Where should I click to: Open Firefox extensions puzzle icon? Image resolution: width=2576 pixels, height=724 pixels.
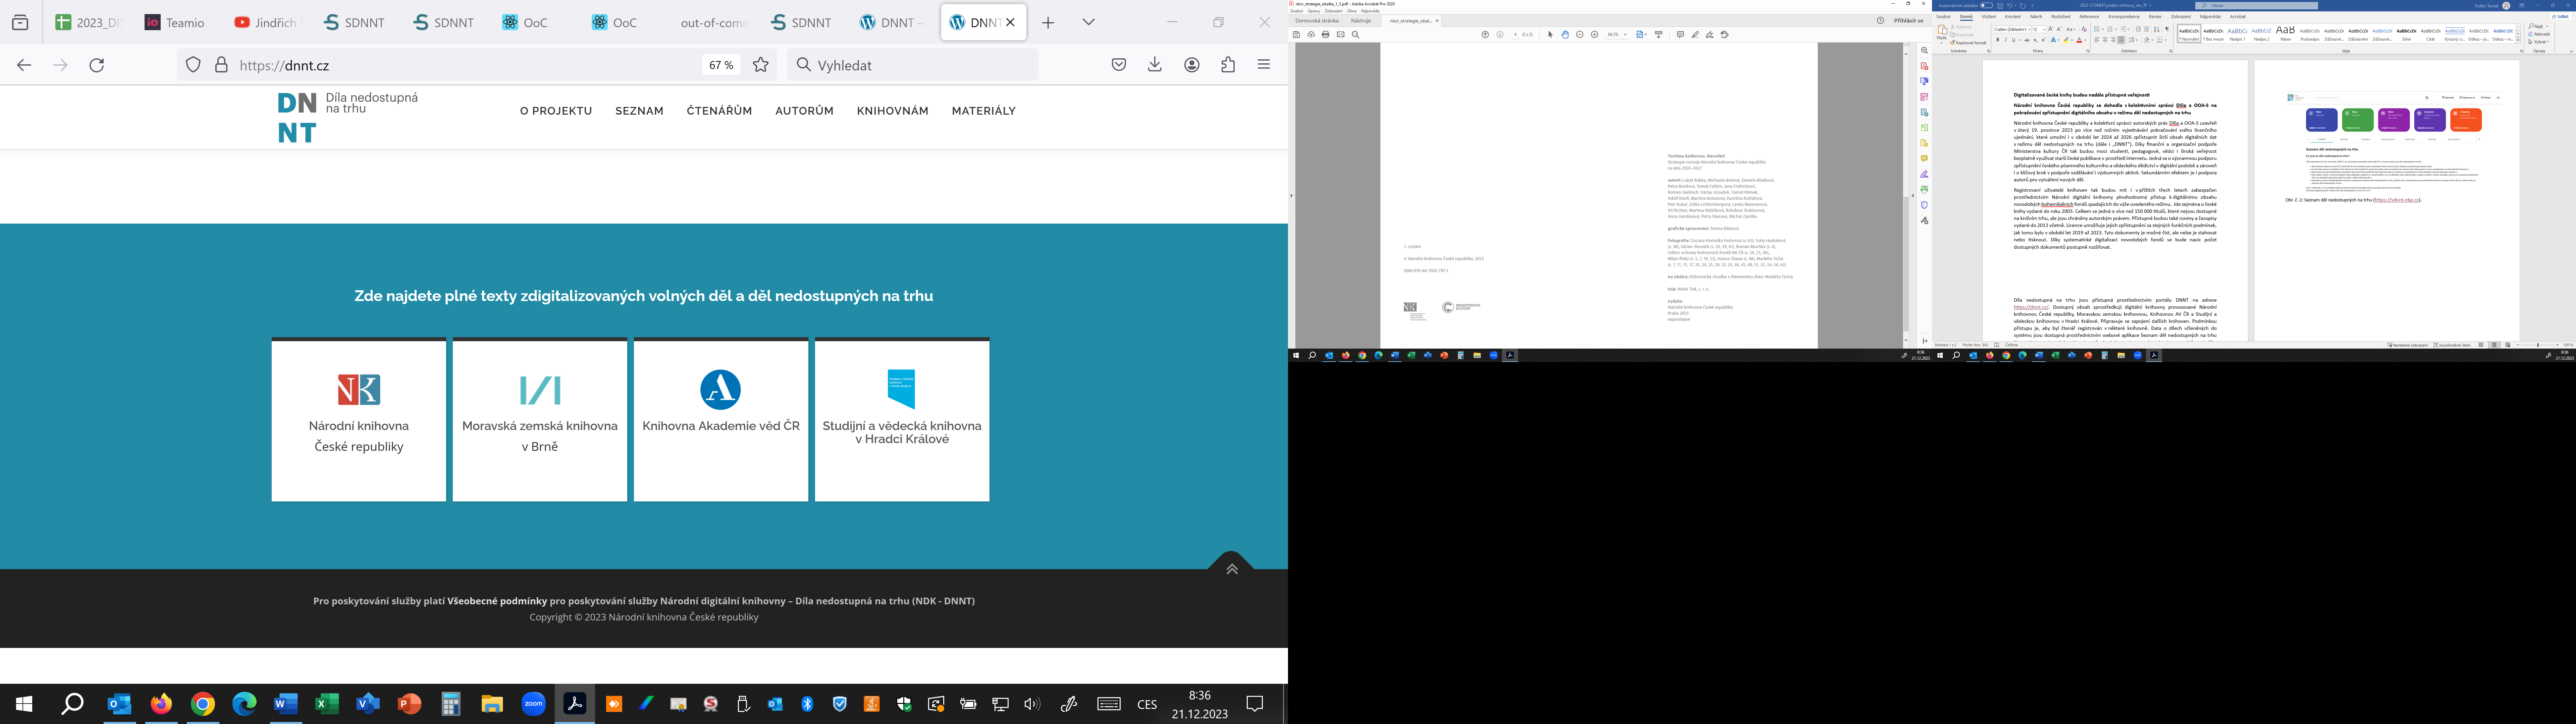[1228, 65]
